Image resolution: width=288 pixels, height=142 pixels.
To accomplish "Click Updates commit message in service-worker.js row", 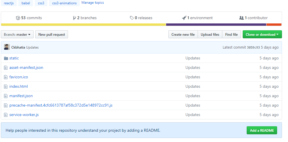I will 193,115.
